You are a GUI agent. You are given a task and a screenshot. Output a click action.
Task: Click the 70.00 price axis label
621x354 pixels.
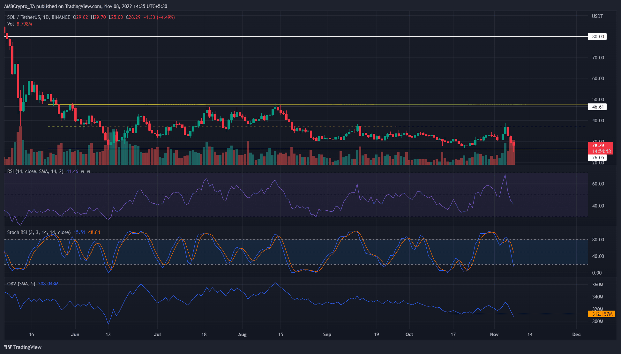(x=598, y=58)
